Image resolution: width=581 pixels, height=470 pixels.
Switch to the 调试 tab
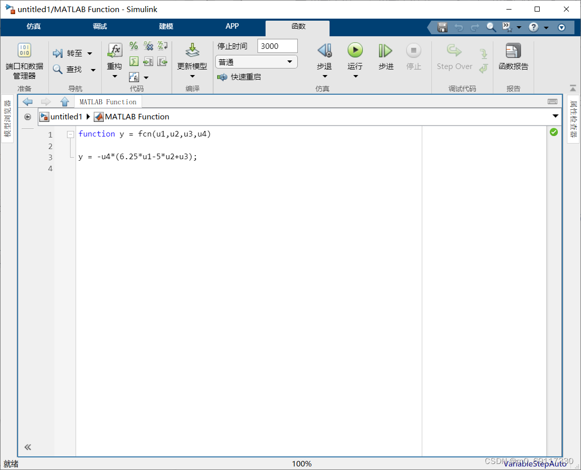[100, 26]
